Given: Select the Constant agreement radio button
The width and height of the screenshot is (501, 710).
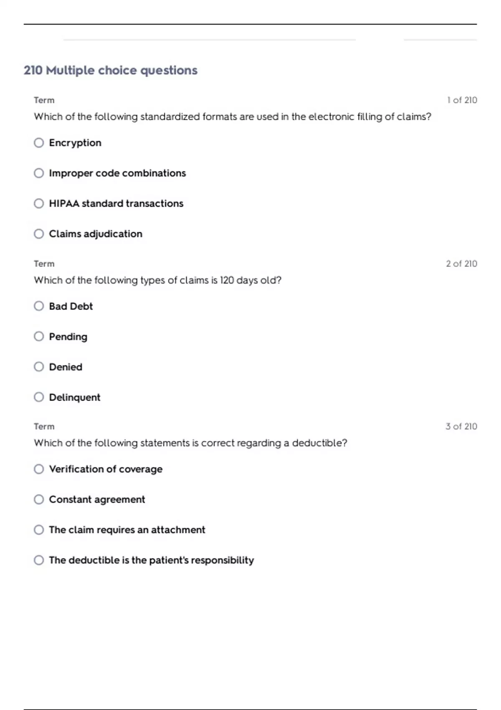Looking at the screenshot, I should pos(39,500).
